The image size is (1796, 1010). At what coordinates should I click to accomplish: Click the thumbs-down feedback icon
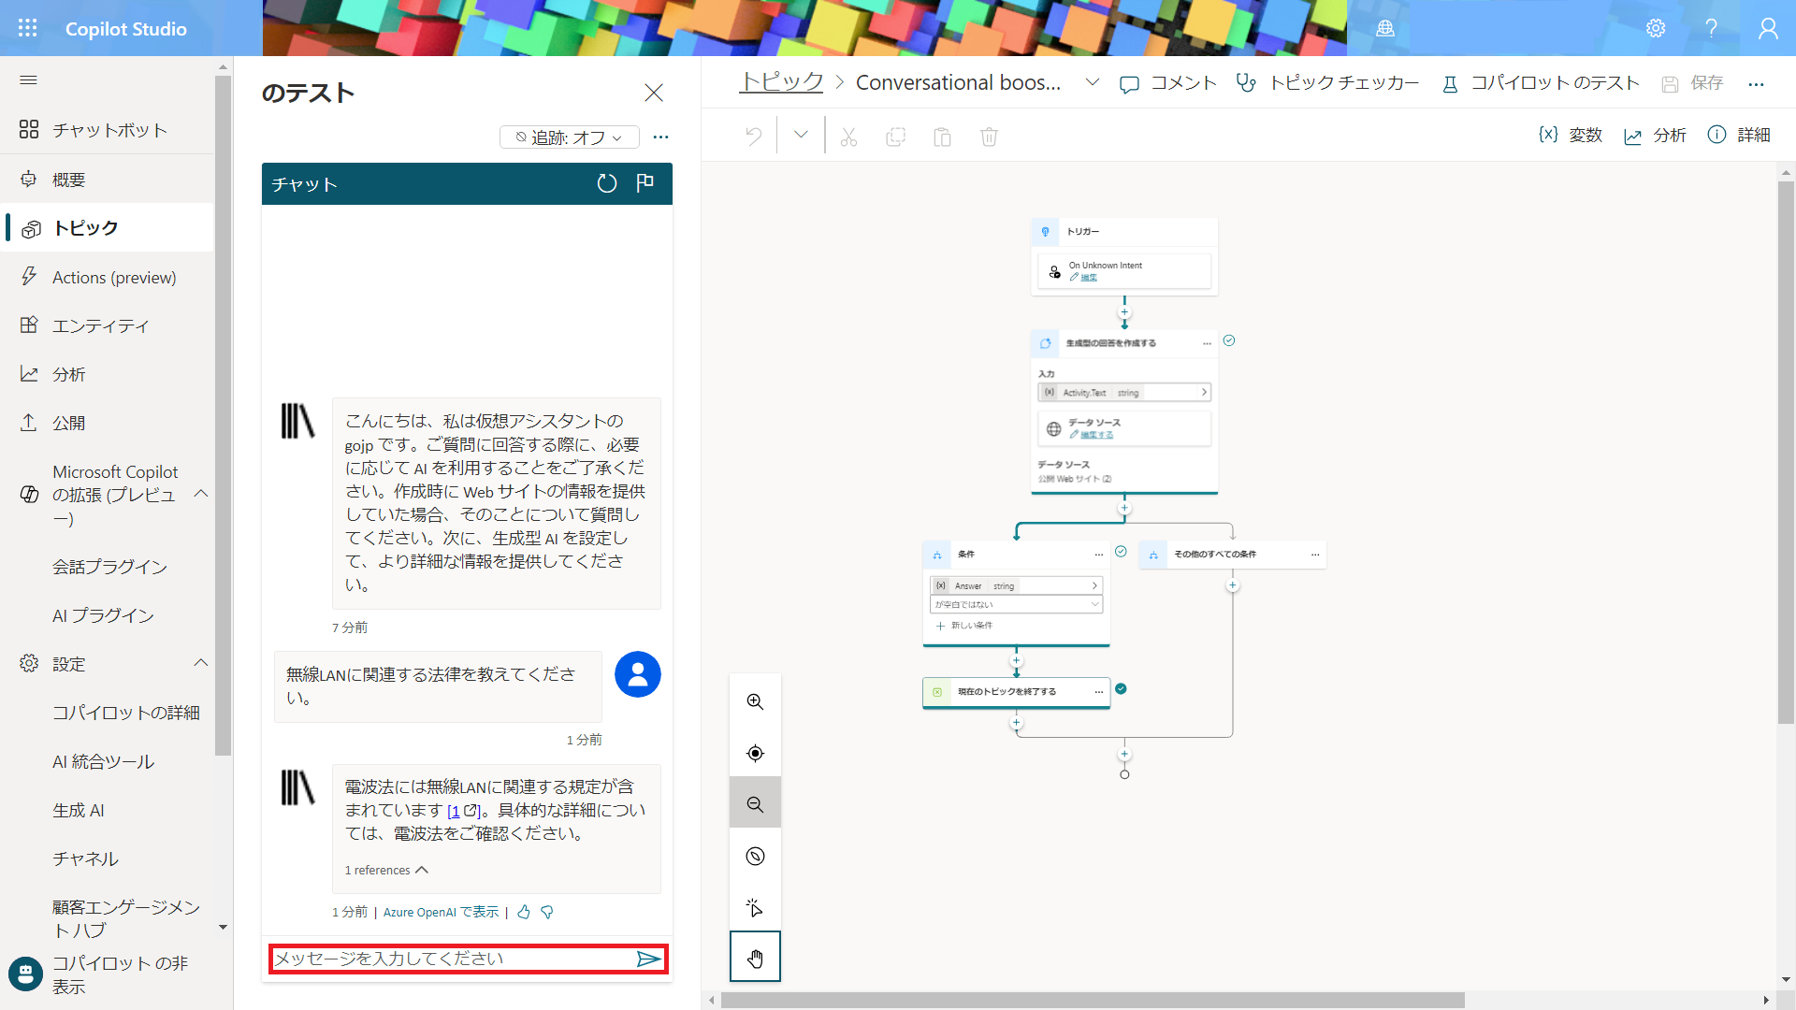[547, 912]
